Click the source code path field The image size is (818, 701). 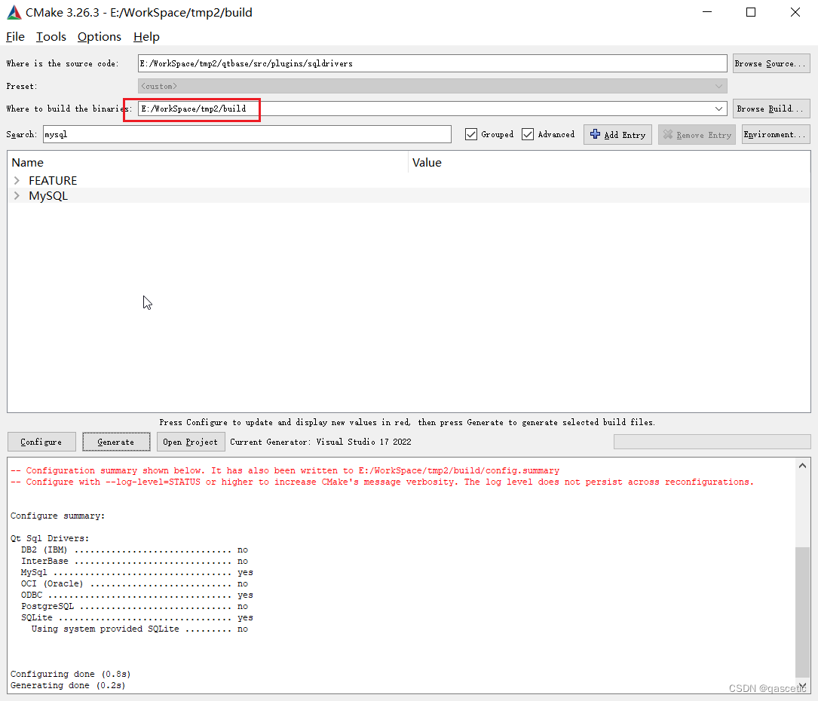pyautogui.click(x=433, y=63)
